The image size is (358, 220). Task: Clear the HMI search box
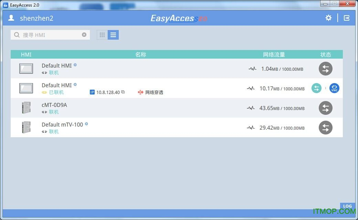pyautogui.click(x=84, y=34)
